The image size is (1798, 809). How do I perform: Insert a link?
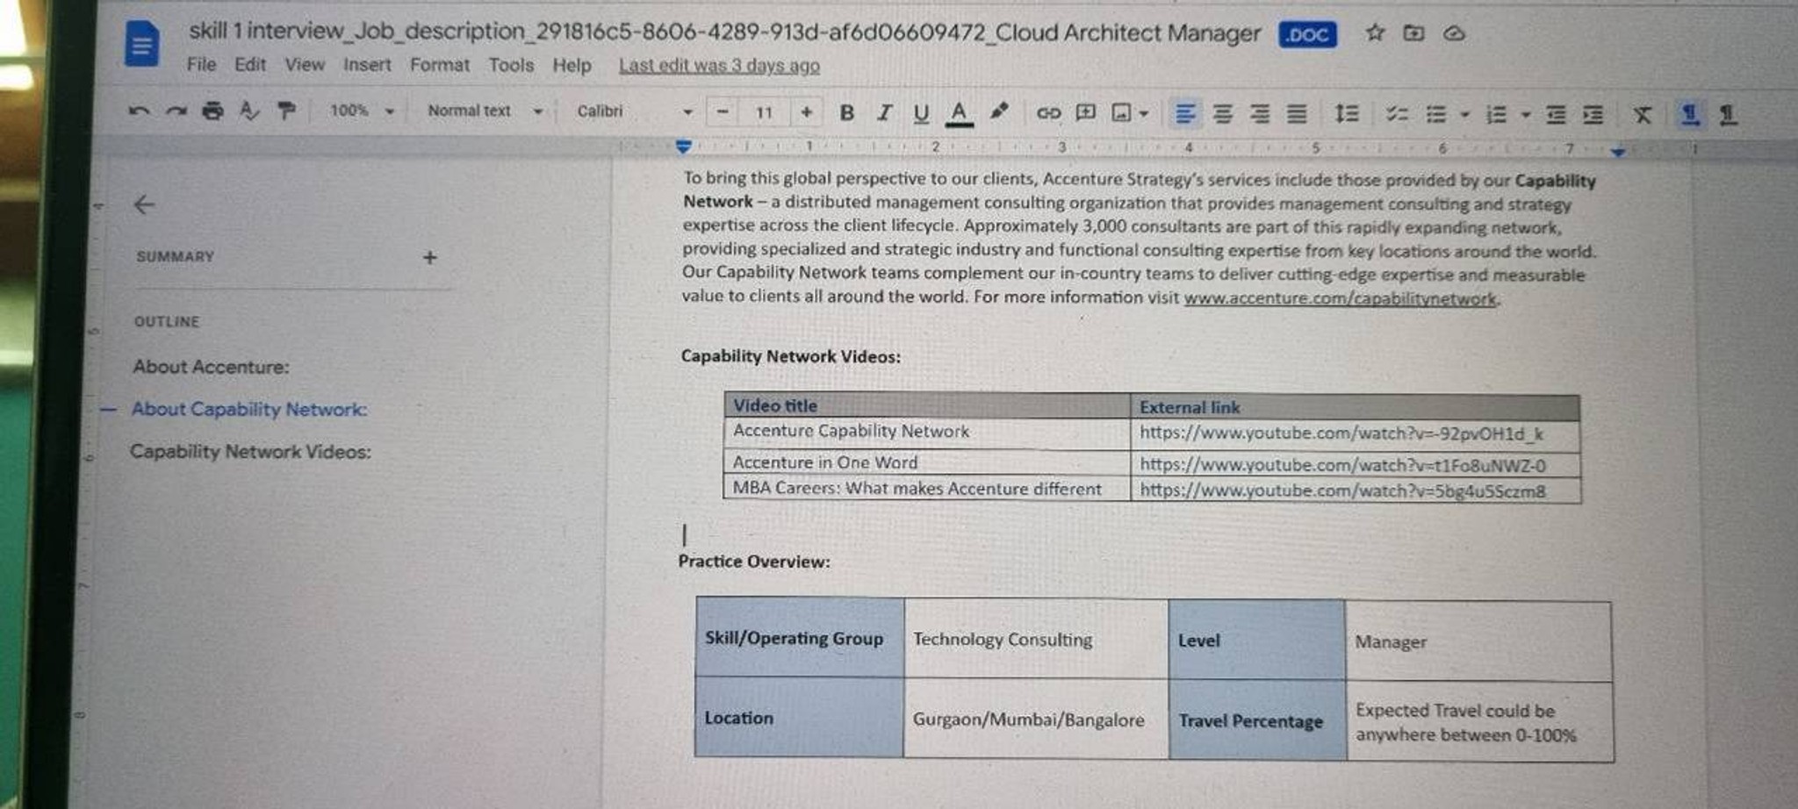[x=1048, y=112]
